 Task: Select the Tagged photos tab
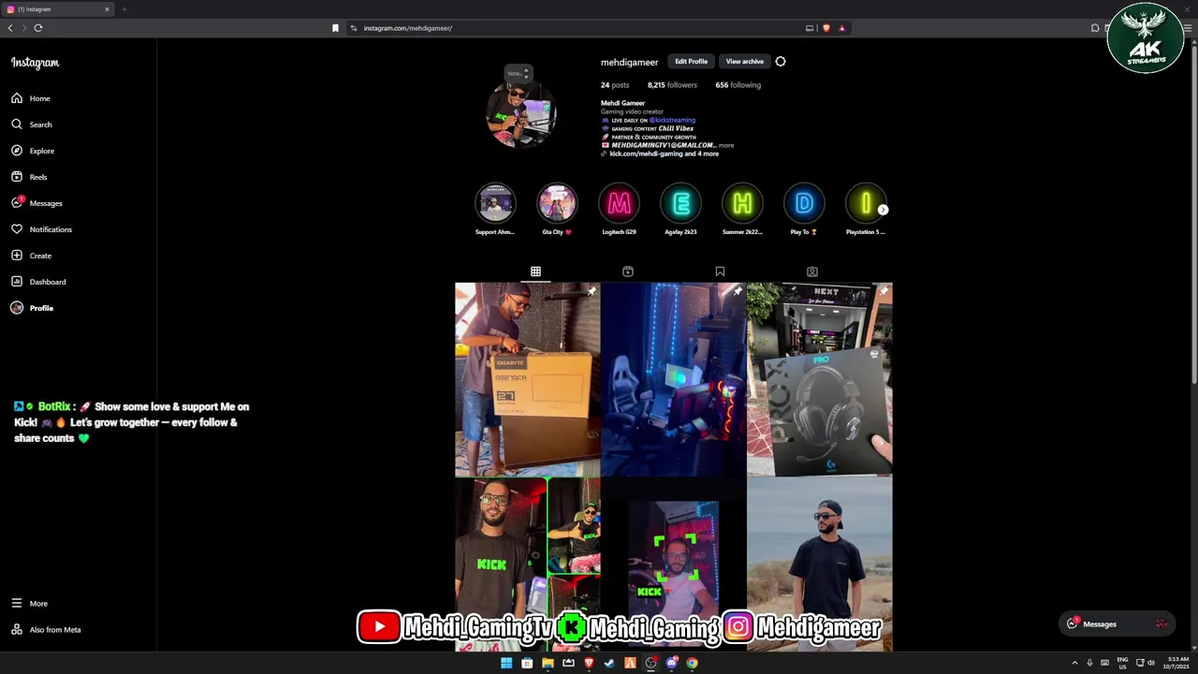click(812, 271)
